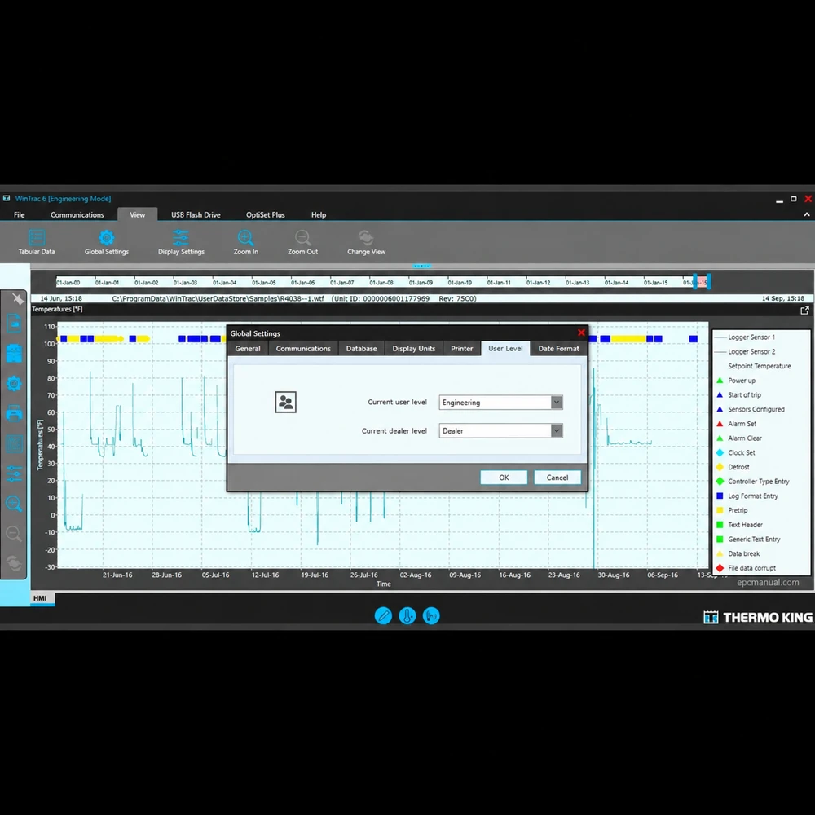Select the View ribbon tab

click(137, 214)
